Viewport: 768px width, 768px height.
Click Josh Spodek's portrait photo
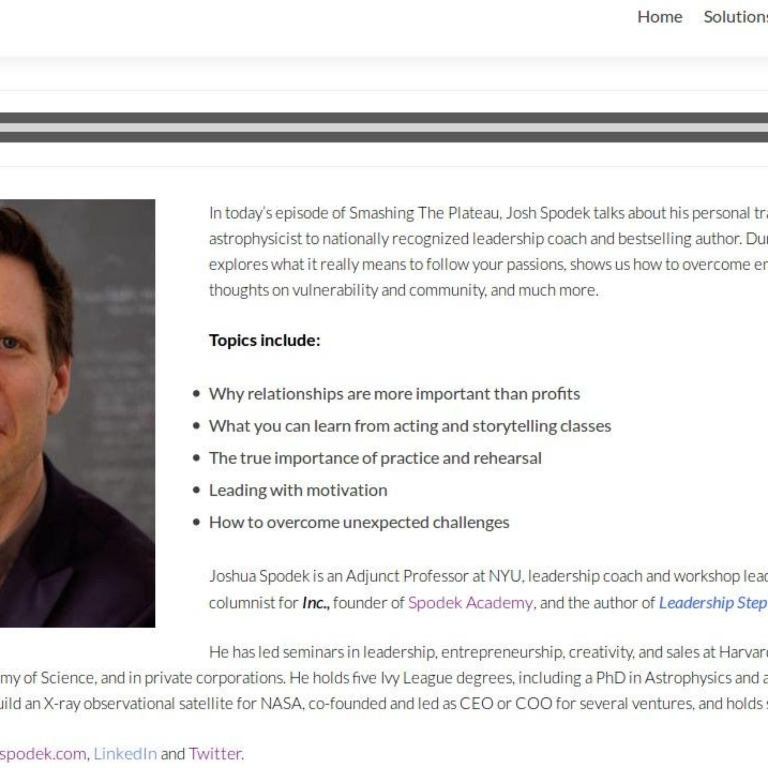pos(78,414)
